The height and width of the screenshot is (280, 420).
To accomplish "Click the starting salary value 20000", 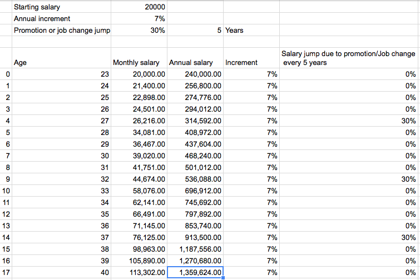I will point(139,7).
